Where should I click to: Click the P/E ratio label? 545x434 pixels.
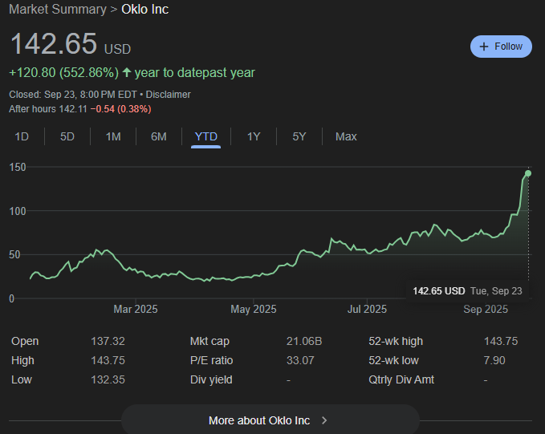(211, 360)
